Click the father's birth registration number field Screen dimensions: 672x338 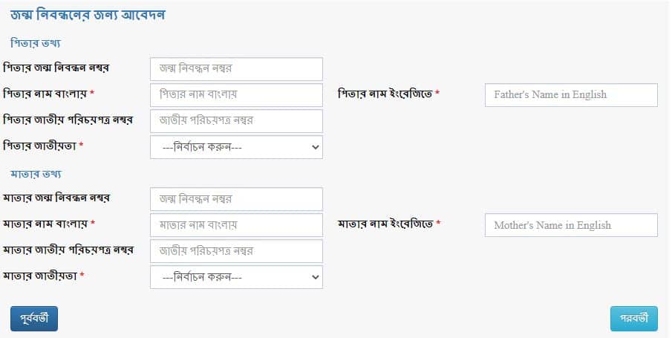pyautogui.click(x=236, y=69)
